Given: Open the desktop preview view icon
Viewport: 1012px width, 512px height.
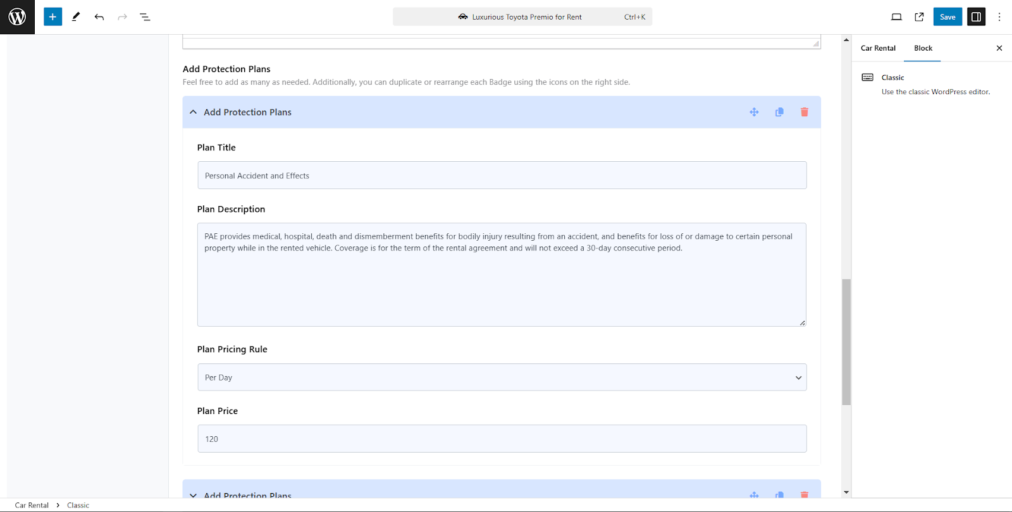Looking at the screenshot, I should coord(896,17).
